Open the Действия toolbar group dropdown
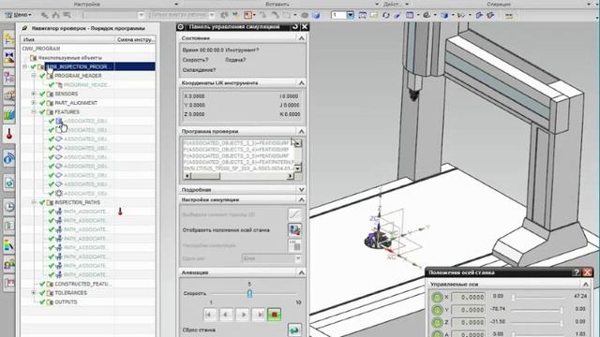The width and height of the screenshot is (600, 337). click(407, 4)
